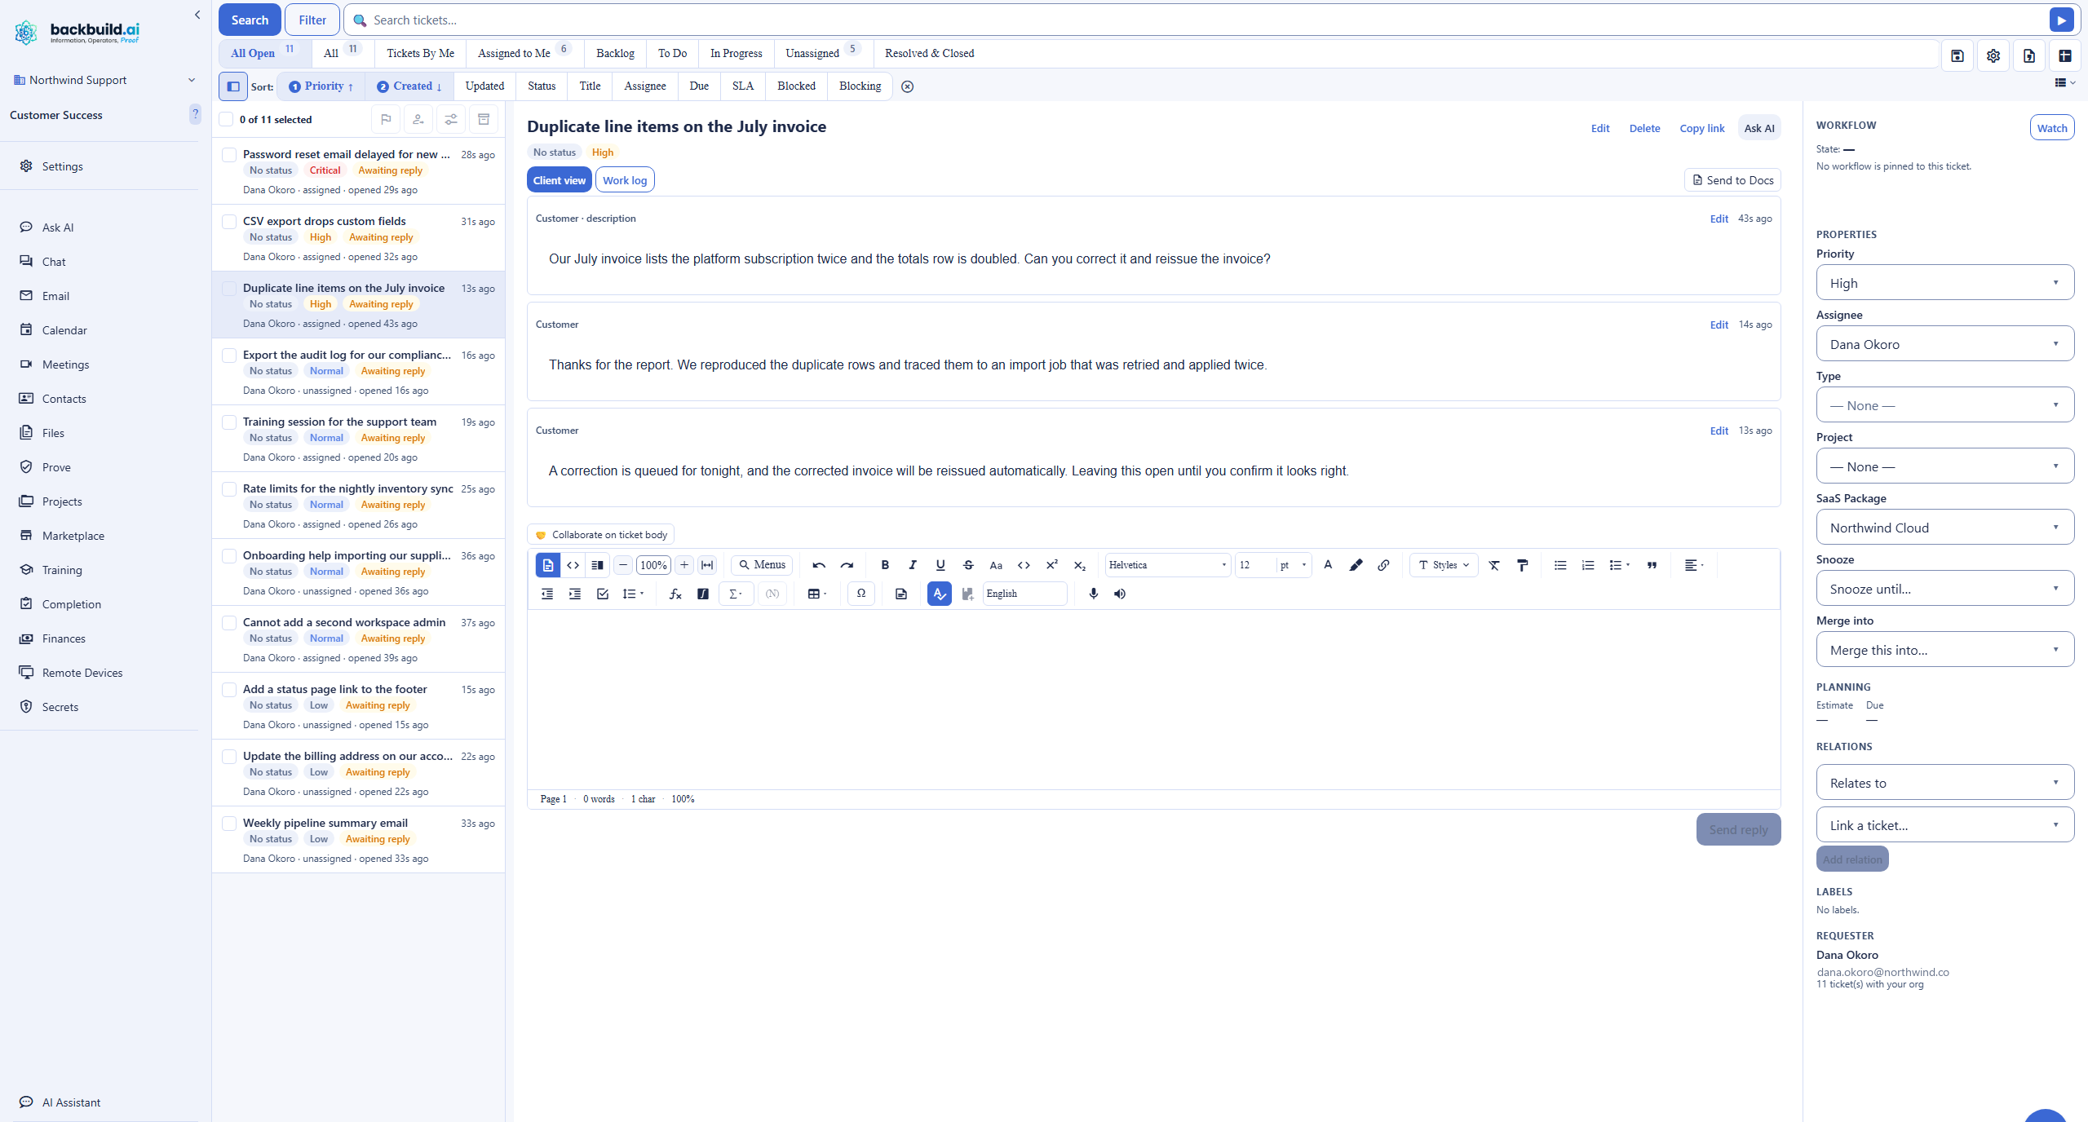The width and height of the screenshot is (2088, 1122).
Task: Open view settings gear icon at top right
Action: [1993, 55]
